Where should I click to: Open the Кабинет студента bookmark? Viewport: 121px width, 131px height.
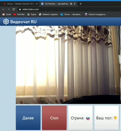click(48, 14)
